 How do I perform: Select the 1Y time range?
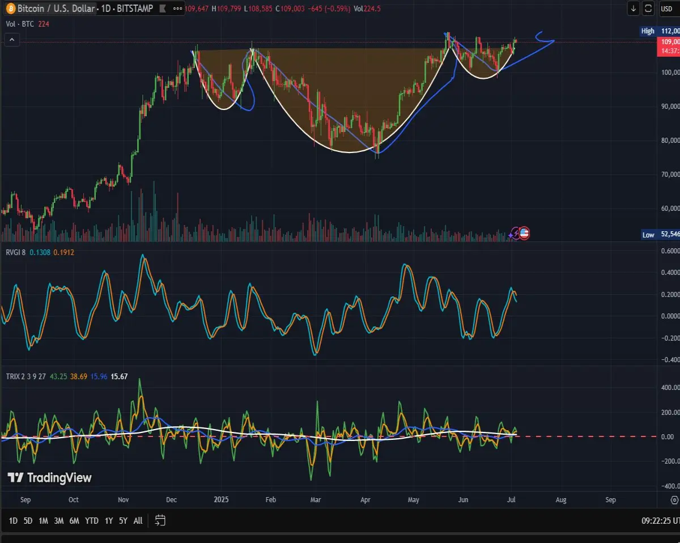coord(108,520)
